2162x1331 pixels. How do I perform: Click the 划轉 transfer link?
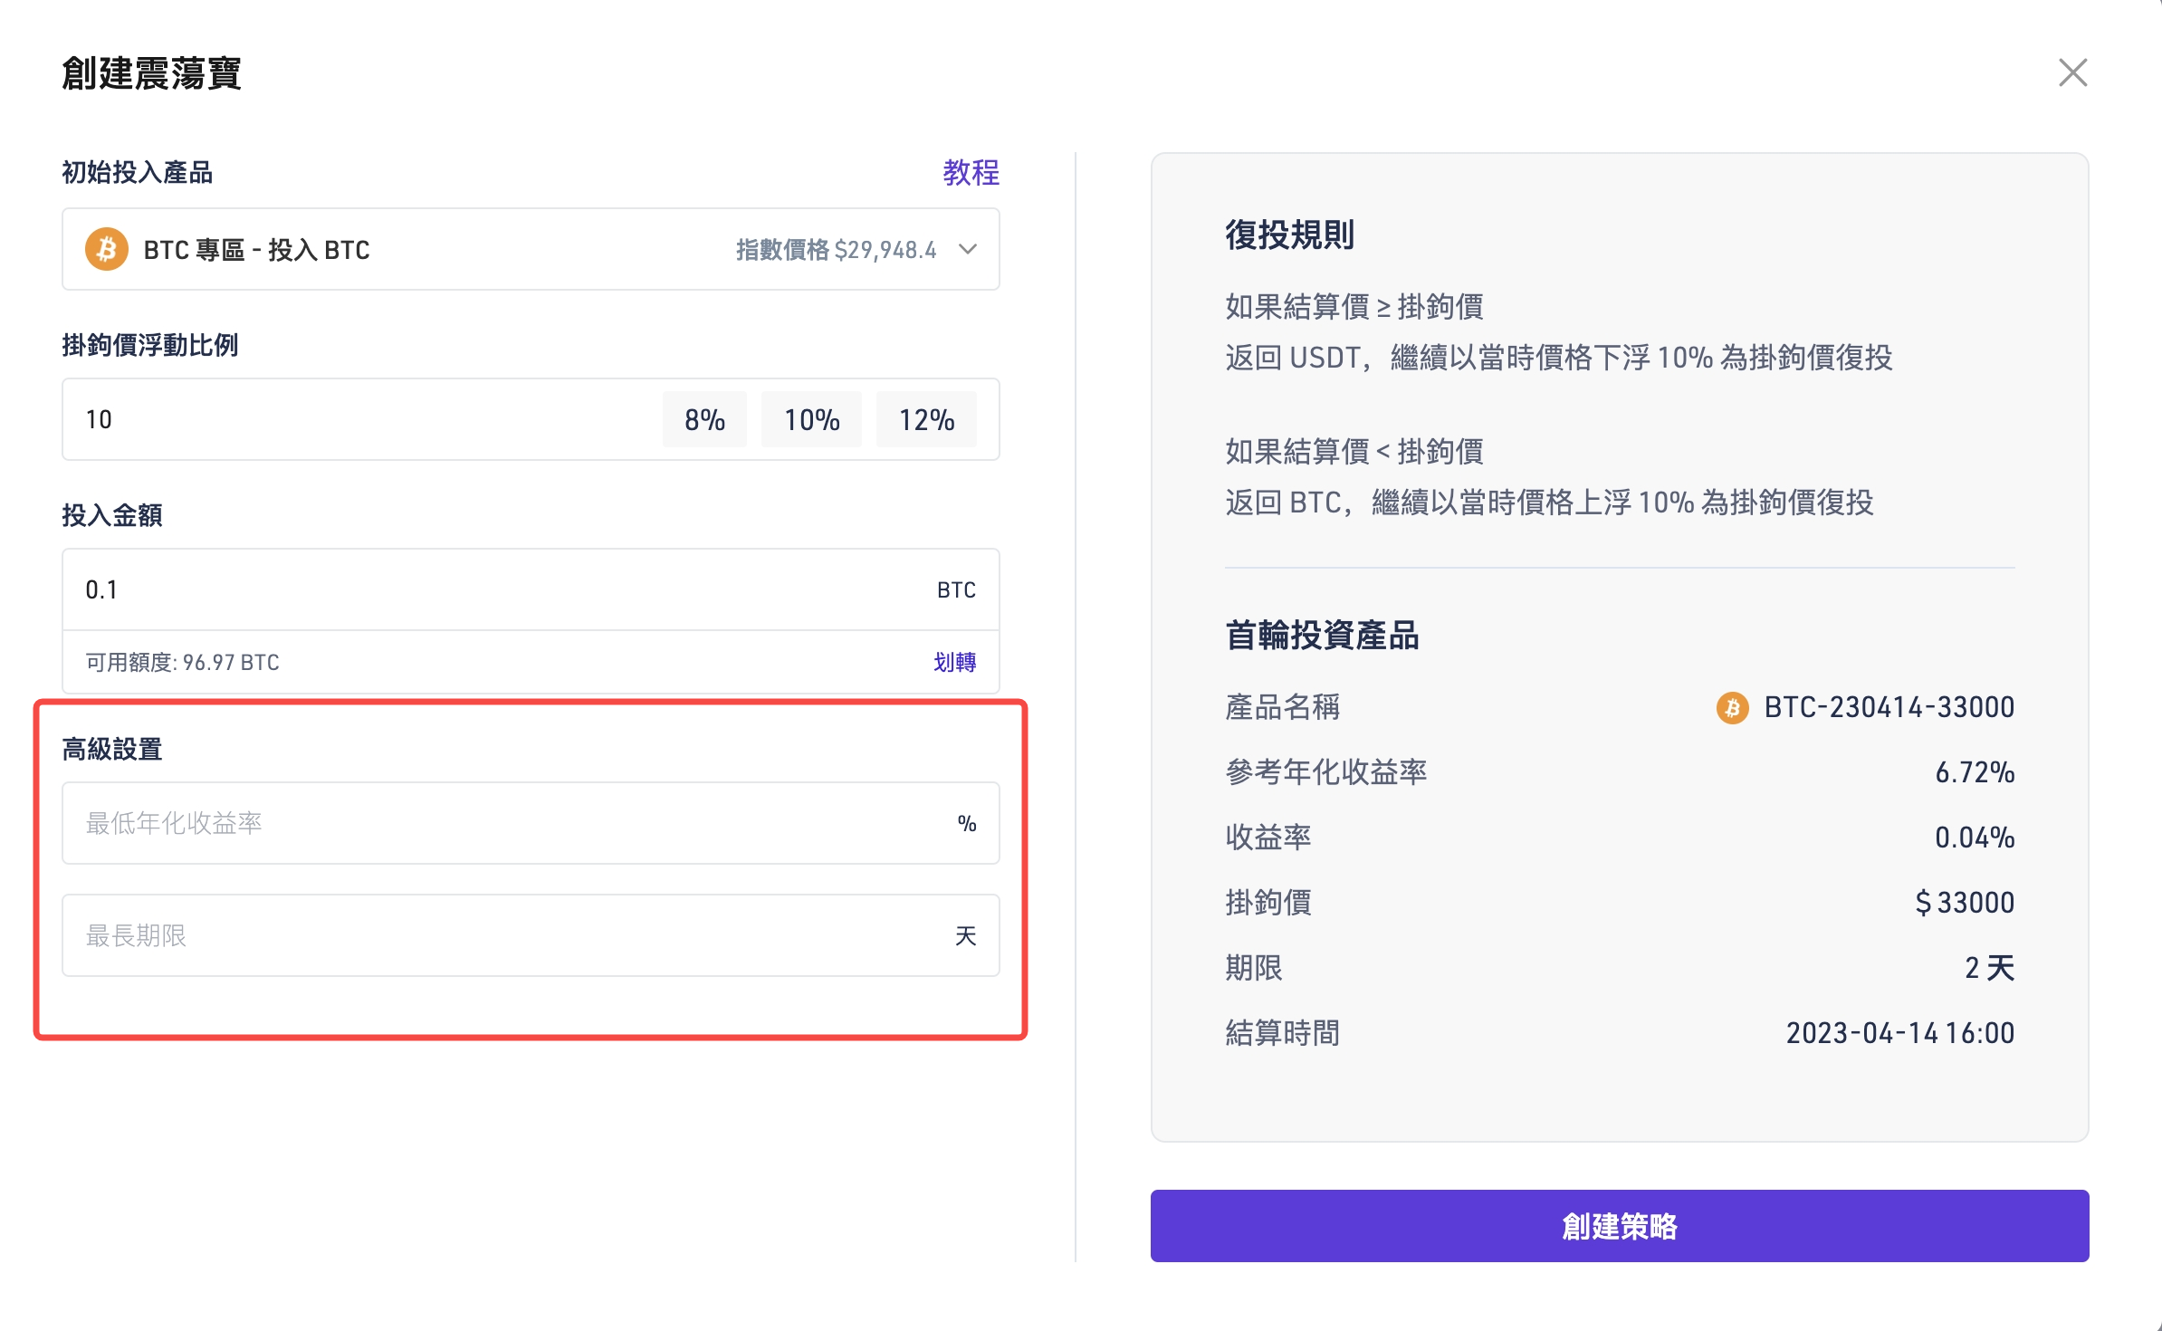[954, 662]
